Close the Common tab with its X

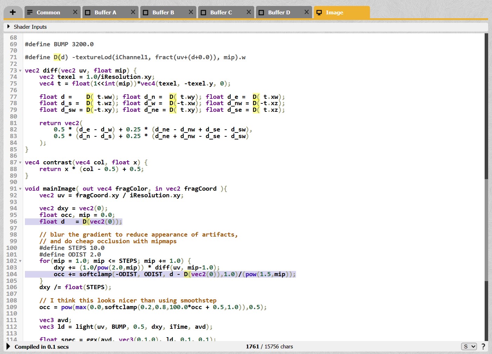pos(75,12)
